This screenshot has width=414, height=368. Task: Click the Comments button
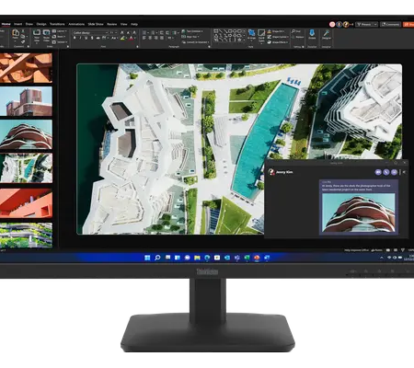391,24
